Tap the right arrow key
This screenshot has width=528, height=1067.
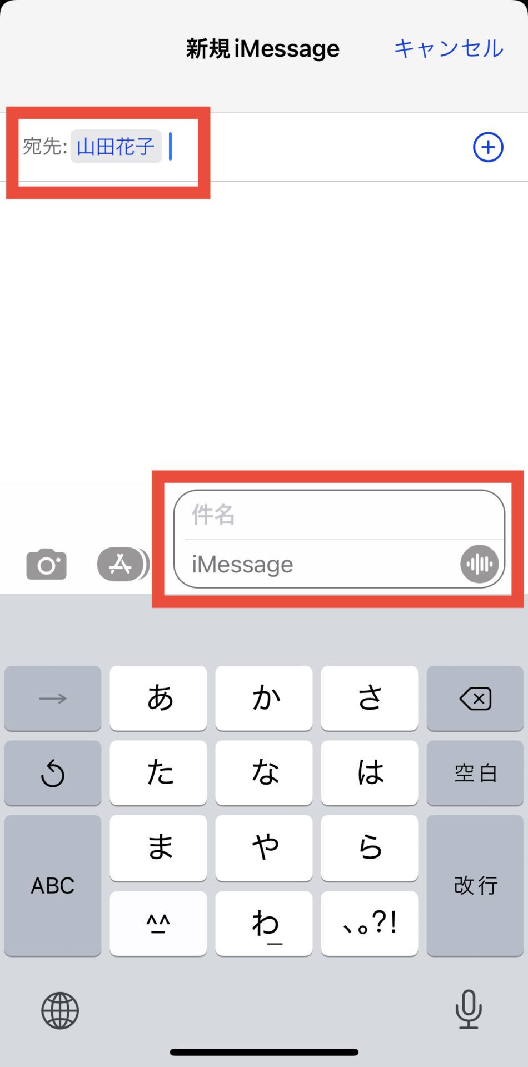coord(53,698)
